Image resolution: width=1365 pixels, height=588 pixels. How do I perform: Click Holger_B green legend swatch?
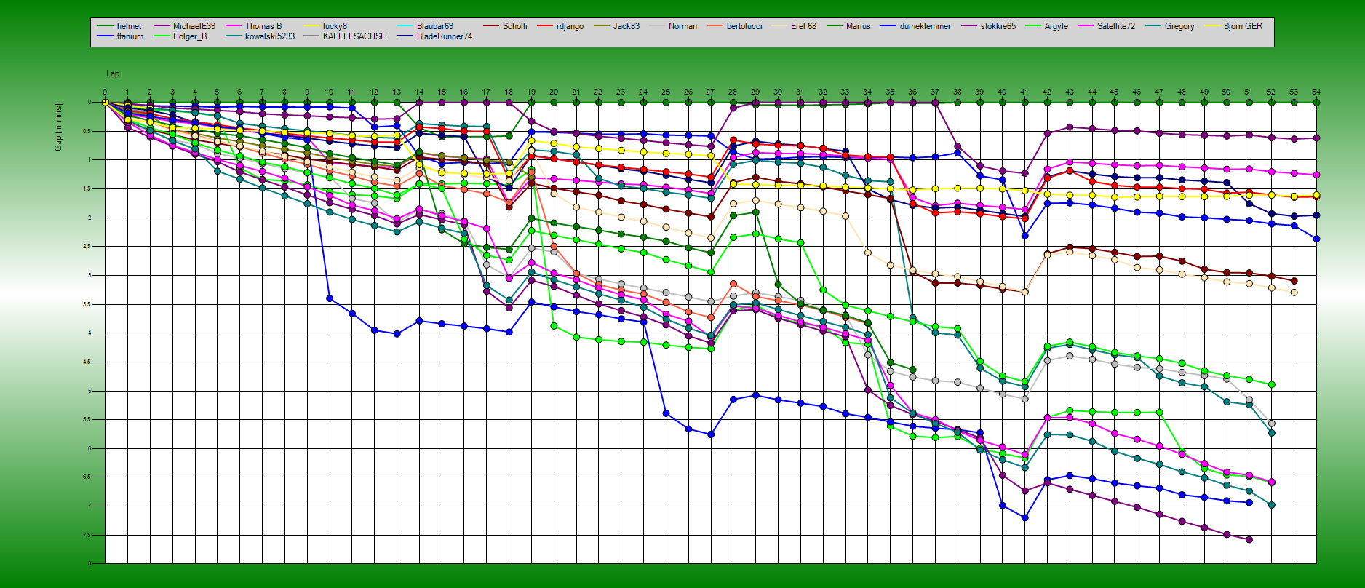161,36
